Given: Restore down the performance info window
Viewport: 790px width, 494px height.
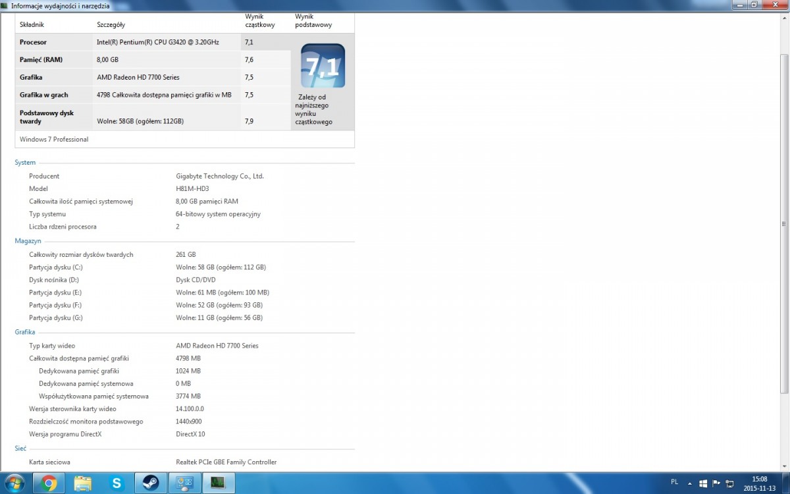Looking at the screenshot, I should tap(754, 5).
